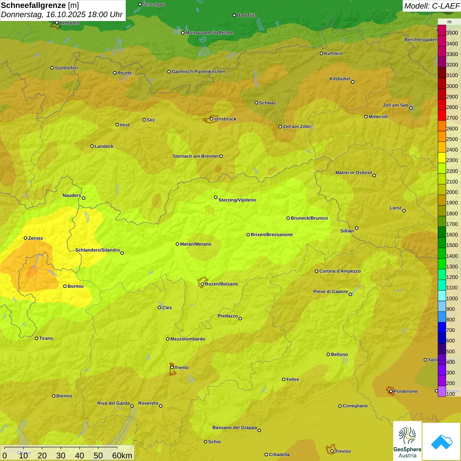Click the 'Schlanders/Silandro' label
The image size is (461, 461).
[97, 250]
